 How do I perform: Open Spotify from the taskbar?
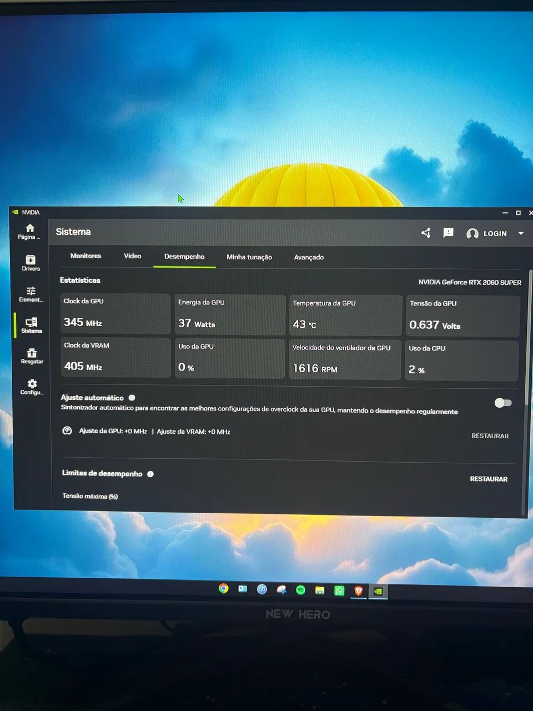[300, 590]
